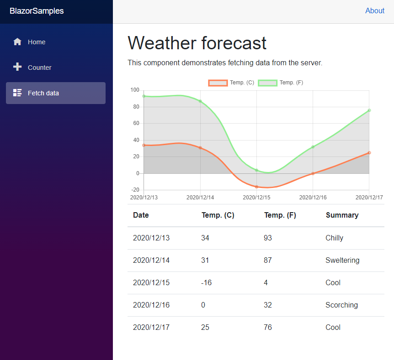Image resolution: width=394 pixels, height=360 pixels.
Task: Click the orange Temp. (C) legend swatch
Action: tap(218, 83)
